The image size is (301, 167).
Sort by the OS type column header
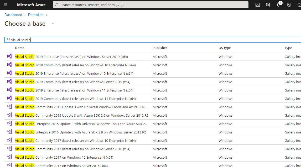coord(225,48)
